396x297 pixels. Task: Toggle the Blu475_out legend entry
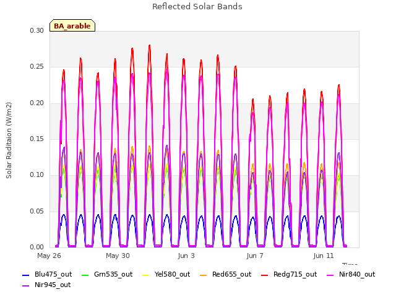pos(47,275)
